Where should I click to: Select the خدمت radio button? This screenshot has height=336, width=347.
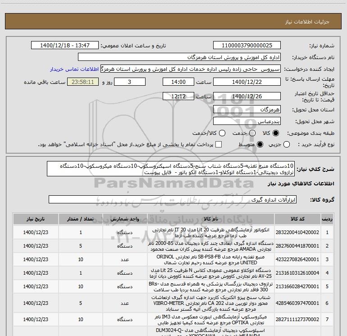tap(252, 133)
